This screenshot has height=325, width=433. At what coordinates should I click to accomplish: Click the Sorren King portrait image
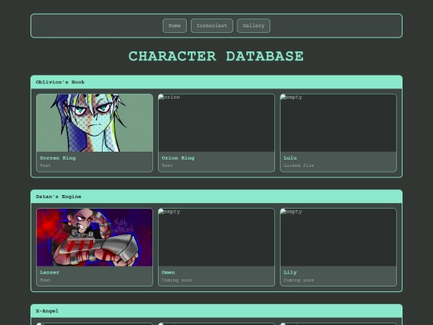(x=95, y=123)
